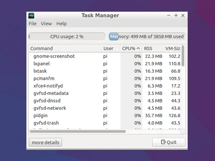This screenshot has width=215, height=161.
Task: Select the gvfsd-dnssd process
Action: (x=105, y=101)
